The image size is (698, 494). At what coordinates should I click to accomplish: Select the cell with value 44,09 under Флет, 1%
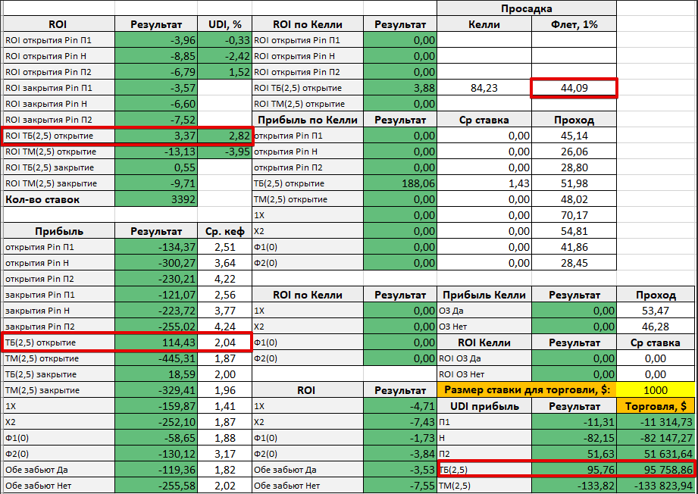pyautogui.click(x=574, y=88)
